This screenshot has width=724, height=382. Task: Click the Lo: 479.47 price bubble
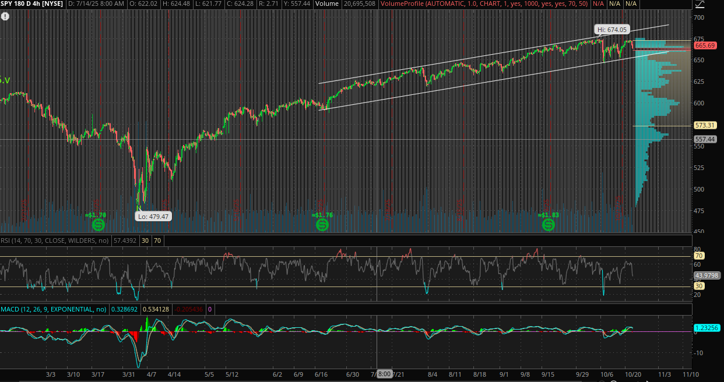[153, 217]
